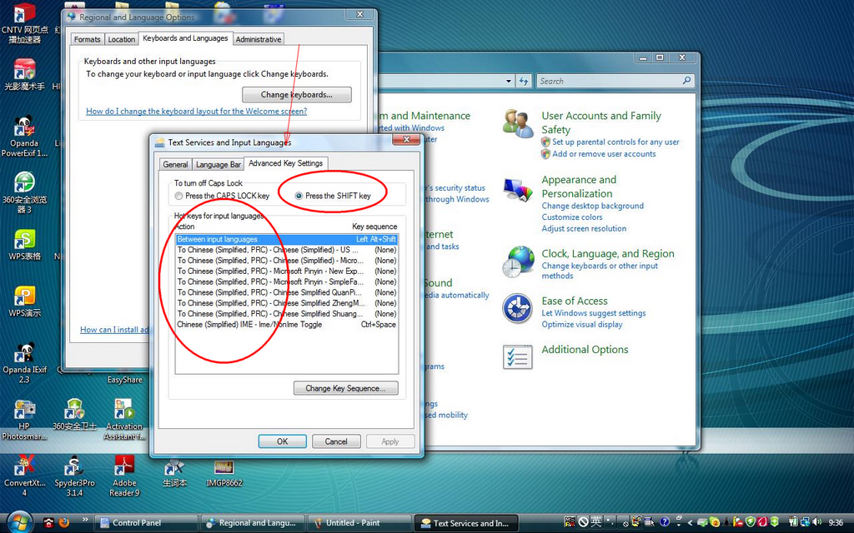
Task: Open the IMGP8662 image thumbnail
Action: (224, 467)
